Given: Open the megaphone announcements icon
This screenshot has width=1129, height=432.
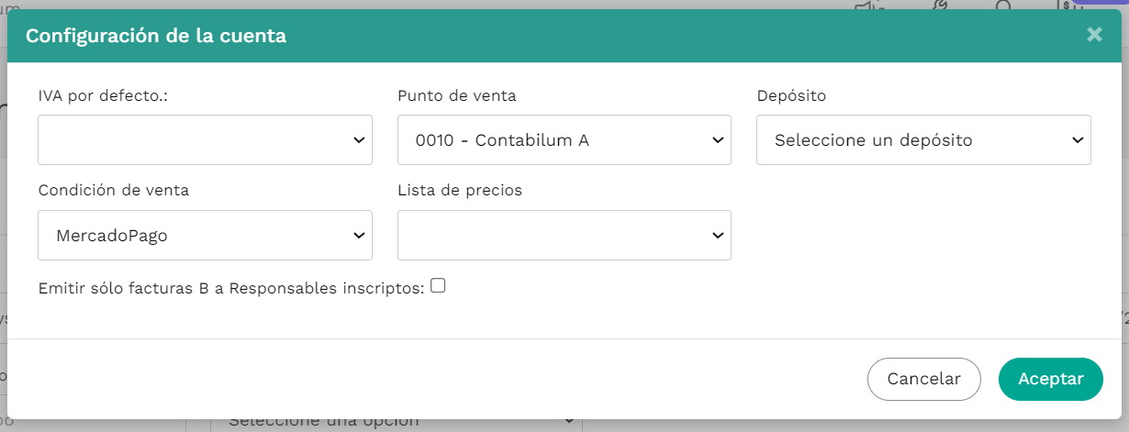Looking at the screenshot, I should [868, 5].
